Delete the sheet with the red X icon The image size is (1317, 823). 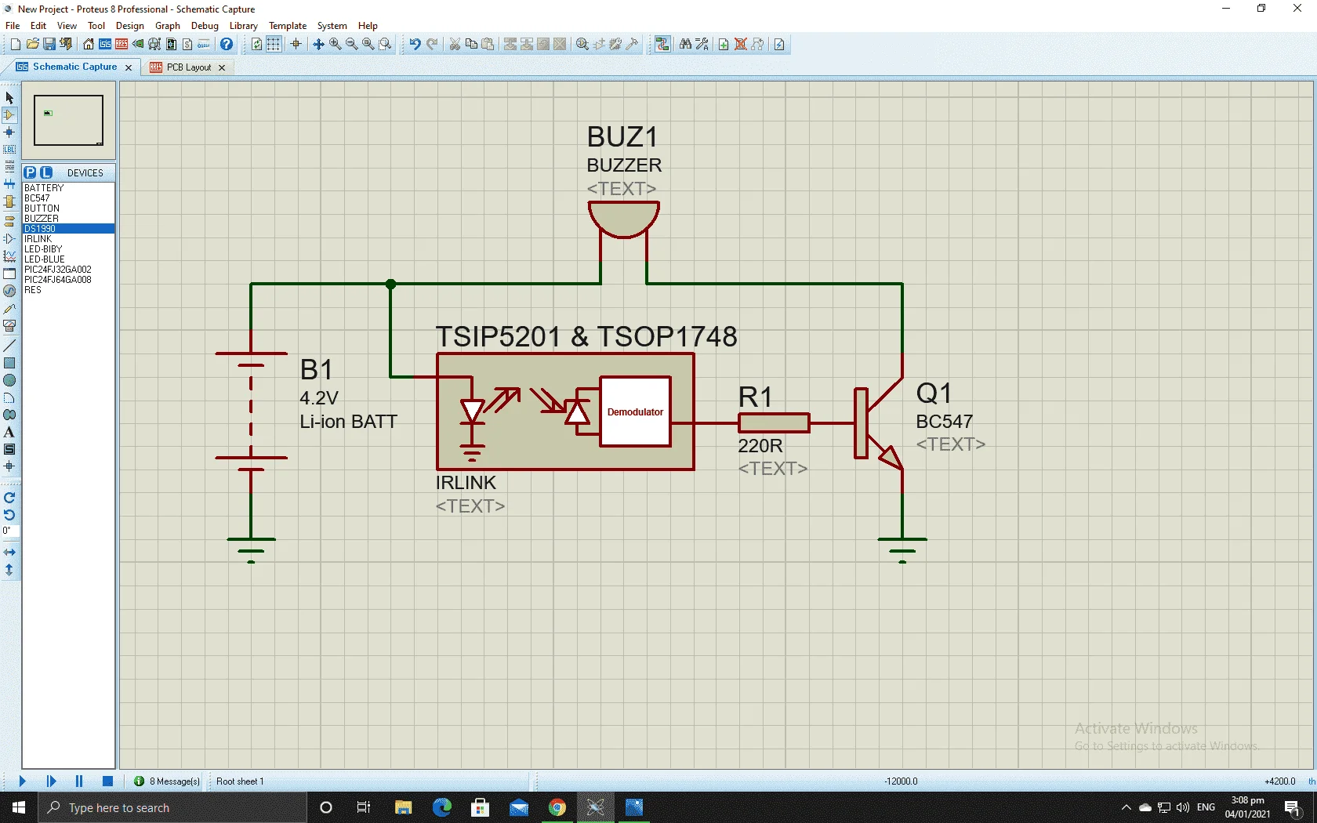[x=740, y=45]
